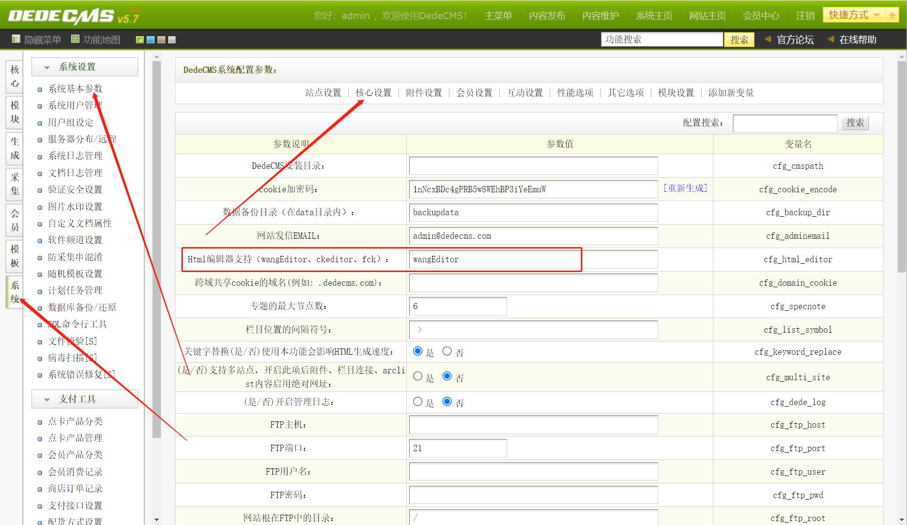Viewport: 907px width, 525px height.
Task: Open the 官方论坛 link
Action: point(795,40)
